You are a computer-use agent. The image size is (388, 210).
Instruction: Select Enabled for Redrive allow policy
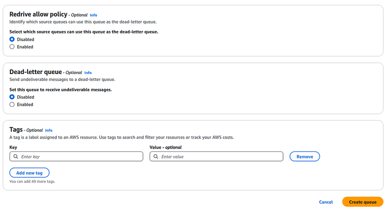(12, 46)
